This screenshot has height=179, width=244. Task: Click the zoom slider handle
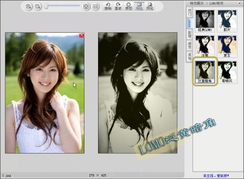click(46, 6)
